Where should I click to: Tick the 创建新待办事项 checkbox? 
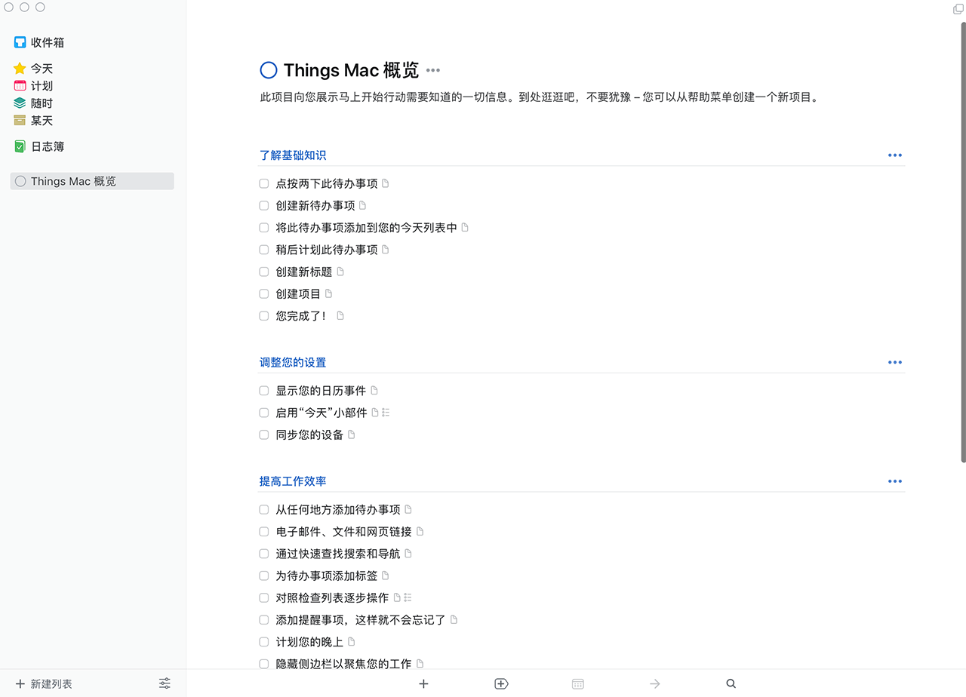click(264, 205)
